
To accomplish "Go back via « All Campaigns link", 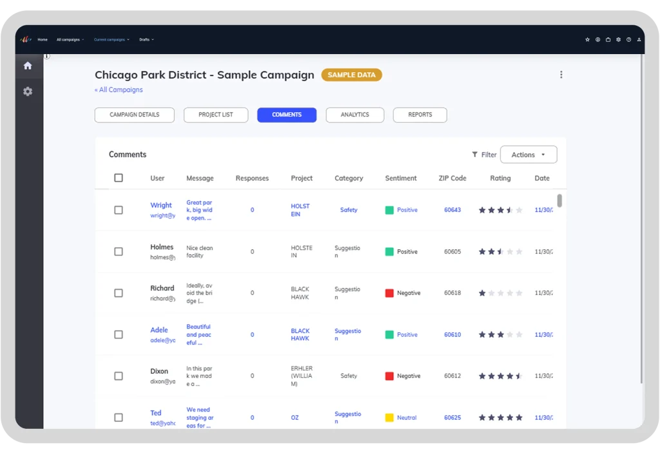I will tap(119, 90).
